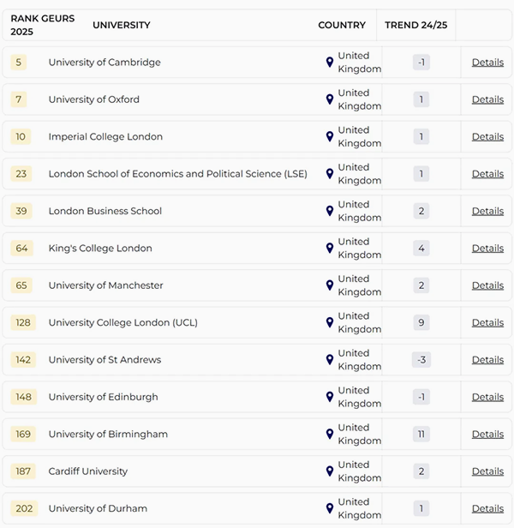Click the trend badge showing 11 for Birmingham
514x528 pixels.
[x=421, y=434]
